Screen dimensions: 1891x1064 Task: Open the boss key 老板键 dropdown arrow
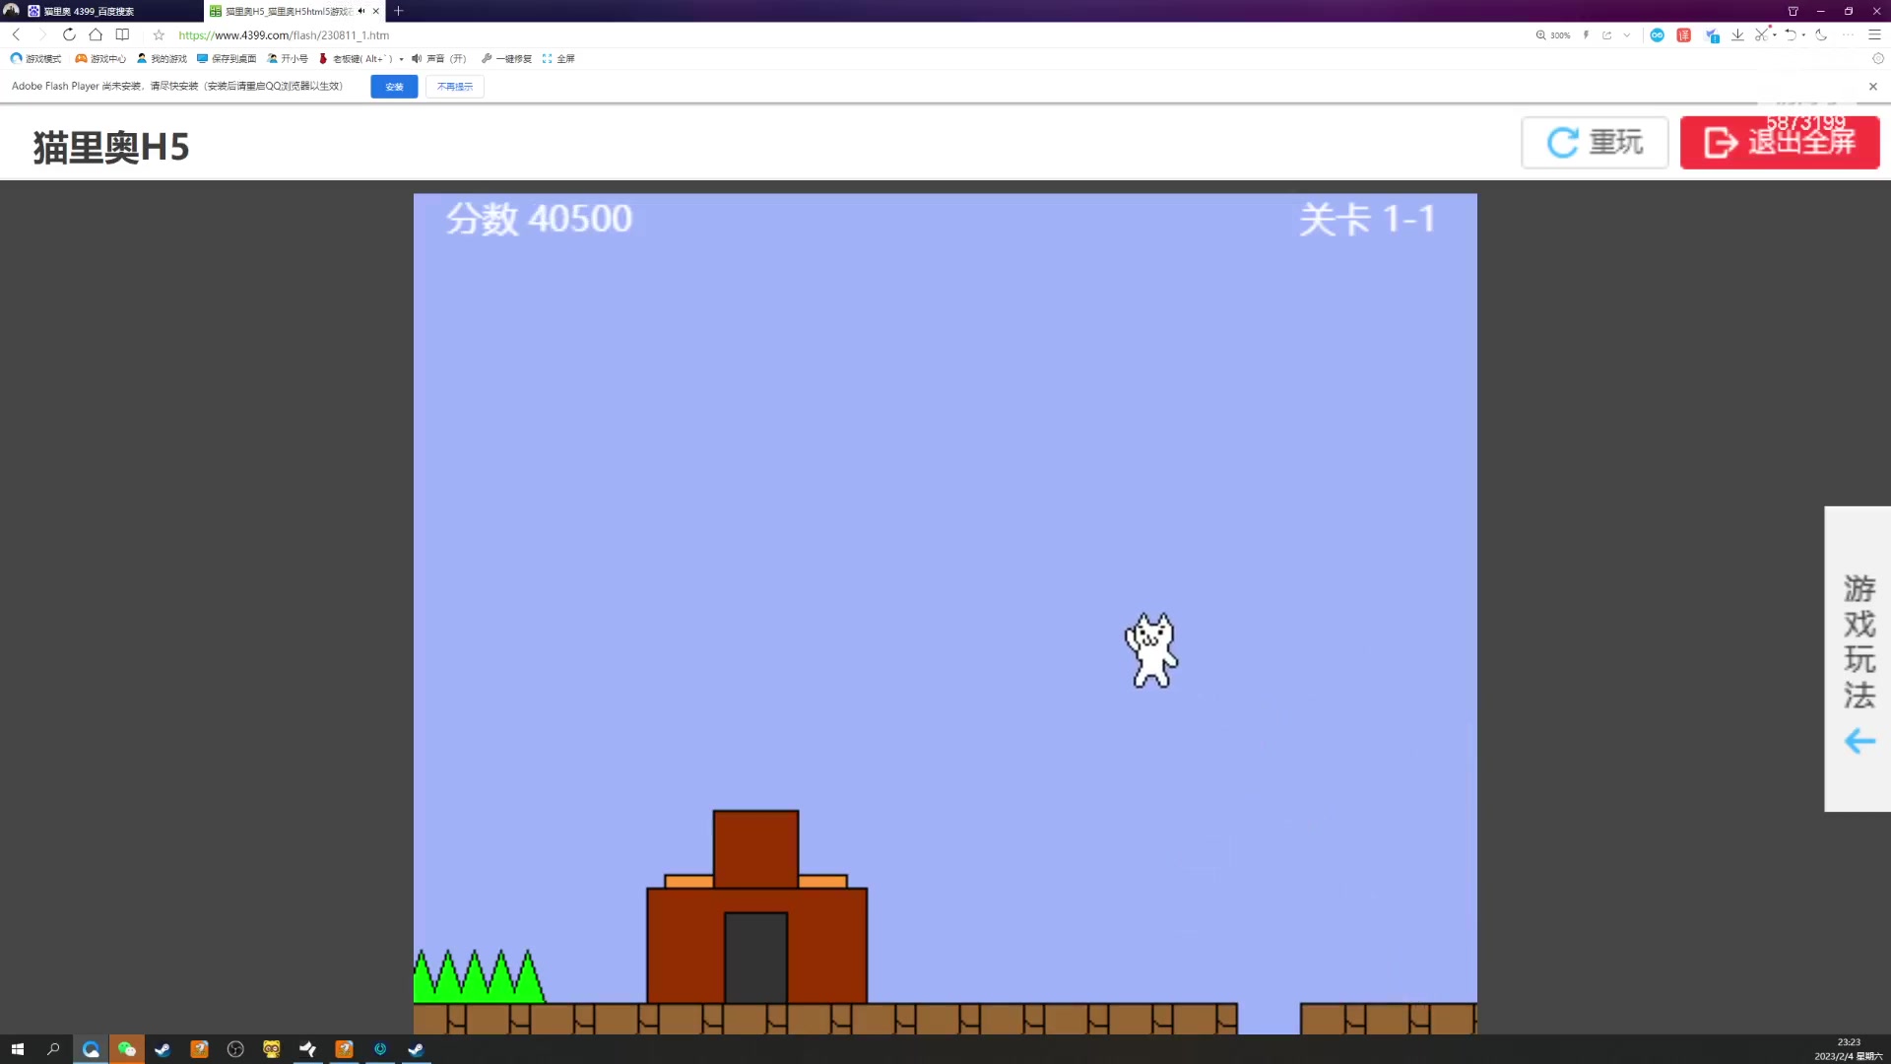(402, 59)
